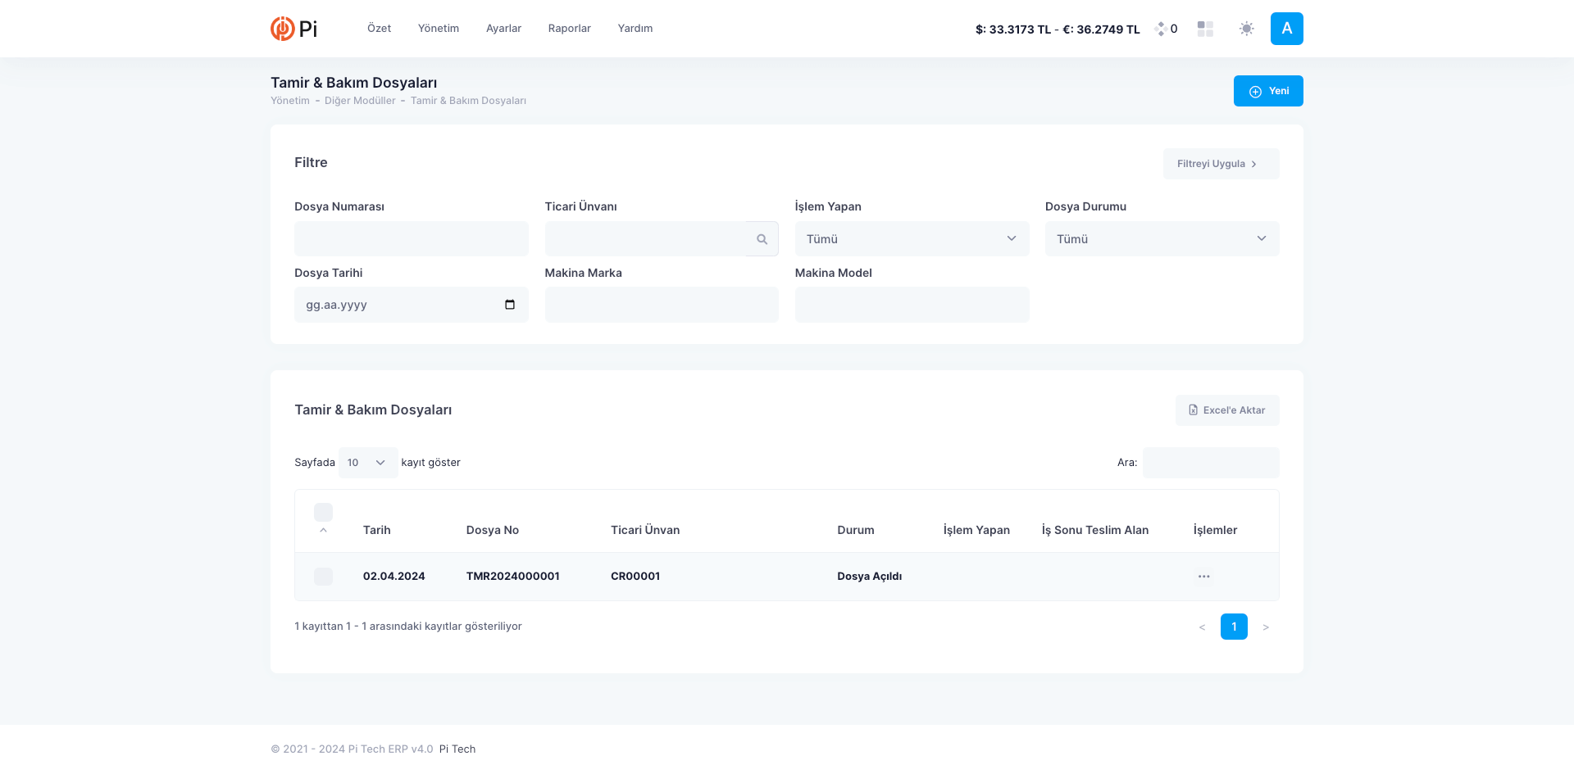Image resolution: width=1574 pixels, height=774 pixels.
Task: Change the records per page dropdown
Action: tap(367, 463)
